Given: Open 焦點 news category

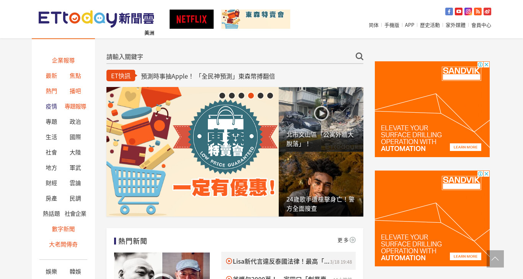Looking at the screenshot, I should [75, 75].
